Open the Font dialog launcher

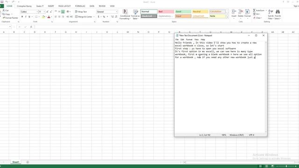[52, 22]
